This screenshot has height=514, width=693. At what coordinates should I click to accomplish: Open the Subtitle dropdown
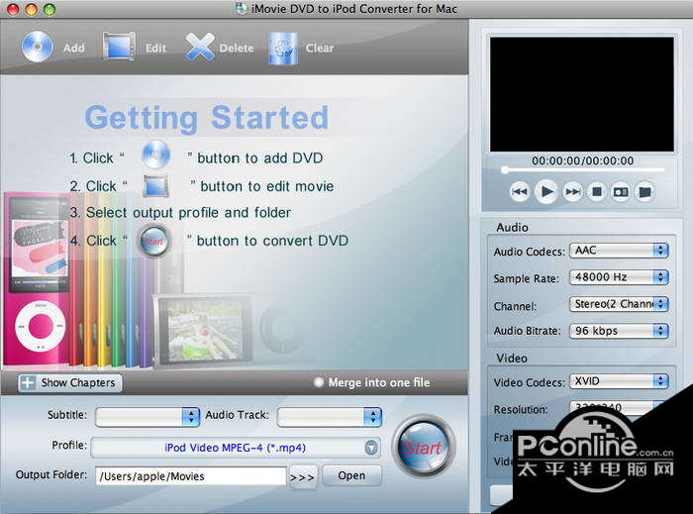(148, 416)
